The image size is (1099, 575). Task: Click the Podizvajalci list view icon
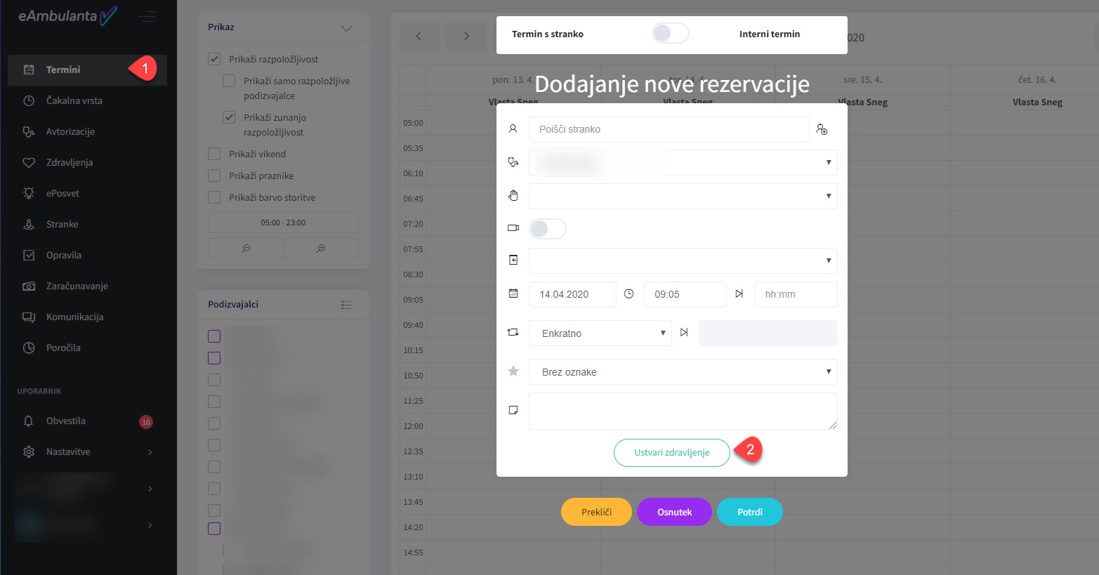click(346, 305)
